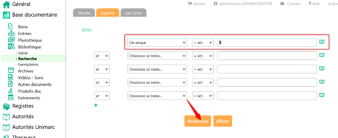Switch to the Simple search tab
The height and width of the screenshot is (138, 338).
click(84, 13)
